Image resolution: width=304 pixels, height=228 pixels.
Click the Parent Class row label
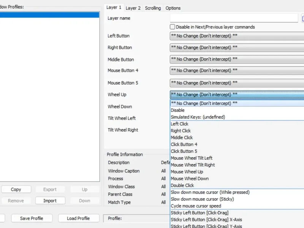tap(120, 194)
